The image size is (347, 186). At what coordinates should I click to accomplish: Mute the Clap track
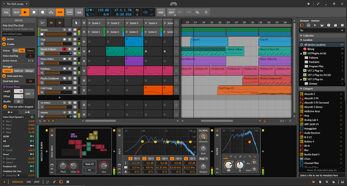pyautogui.click(x=75, y=39)
